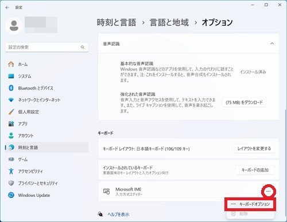Screen dimensions: 287x222
Task: Open アプリ settings page
Action: 46,124
